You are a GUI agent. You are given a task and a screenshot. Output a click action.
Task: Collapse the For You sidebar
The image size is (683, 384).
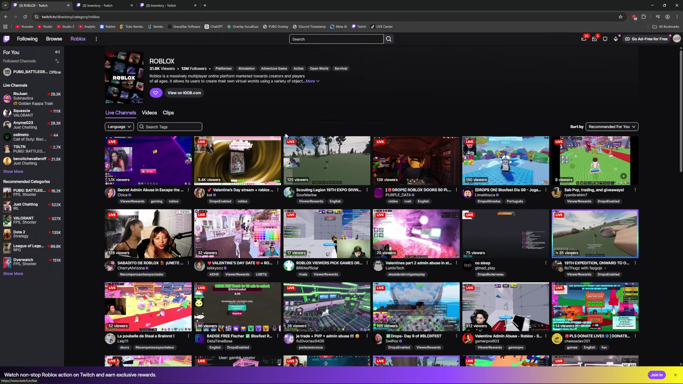tap(57, 52)
